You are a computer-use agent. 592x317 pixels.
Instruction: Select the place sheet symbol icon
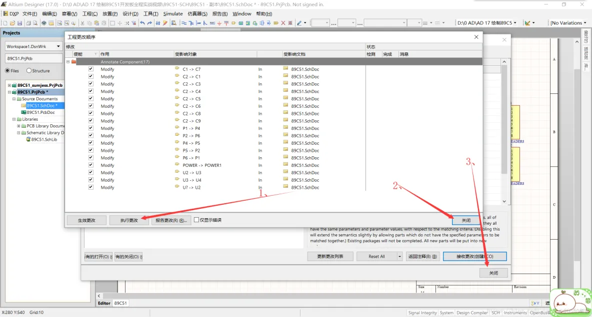(x=240, y=23)
